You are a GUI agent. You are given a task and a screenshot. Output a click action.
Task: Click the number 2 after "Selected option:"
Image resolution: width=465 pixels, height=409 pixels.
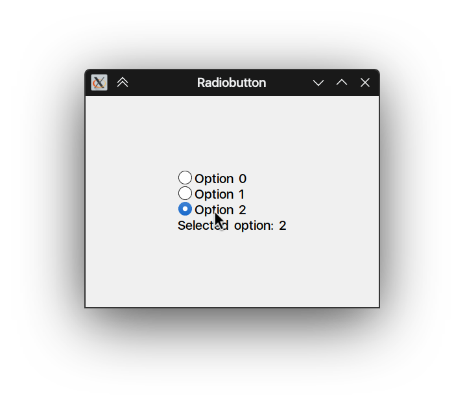point(283,225)
